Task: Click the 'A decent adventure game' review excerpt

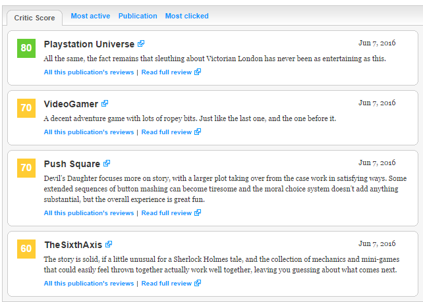Action: (190, 118)
